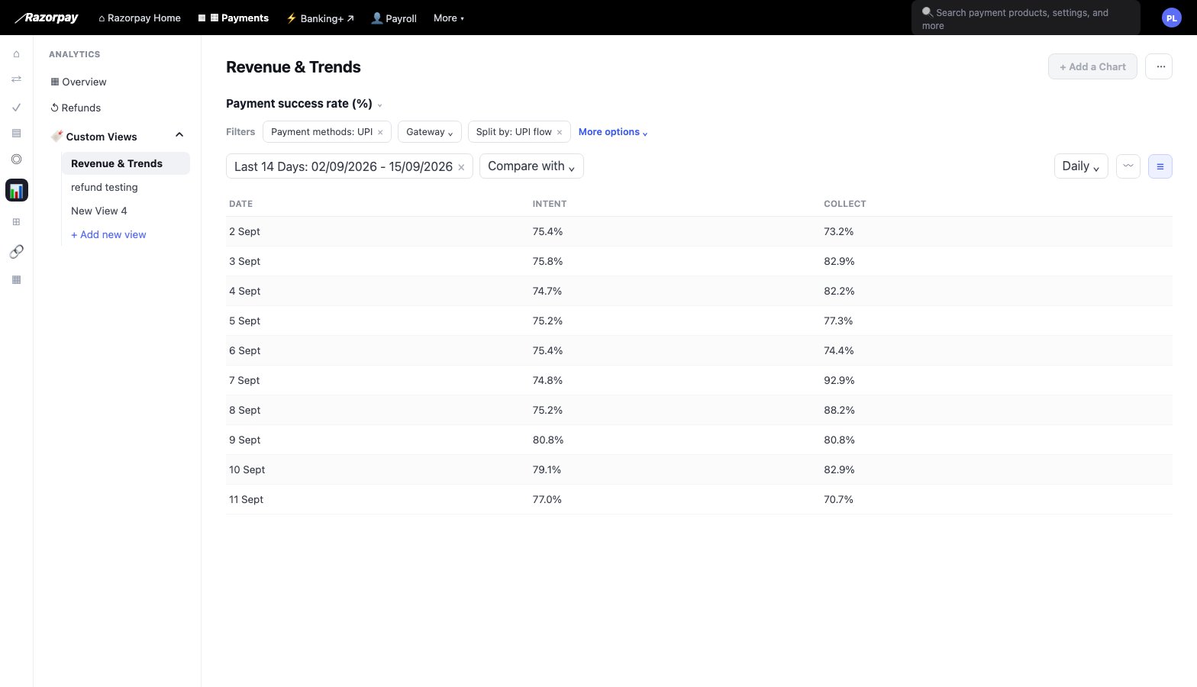This screenshot has height=687, width=1197.
Task: Click the home icon in left rail
Action: 17,54
